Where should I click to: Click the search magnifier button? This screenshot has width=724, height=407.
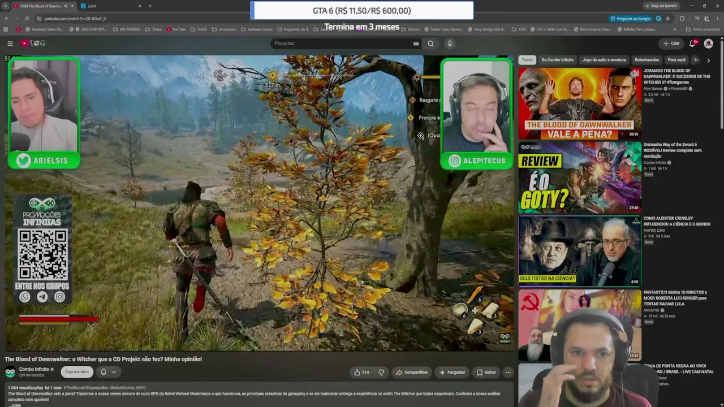click(431, 44)
